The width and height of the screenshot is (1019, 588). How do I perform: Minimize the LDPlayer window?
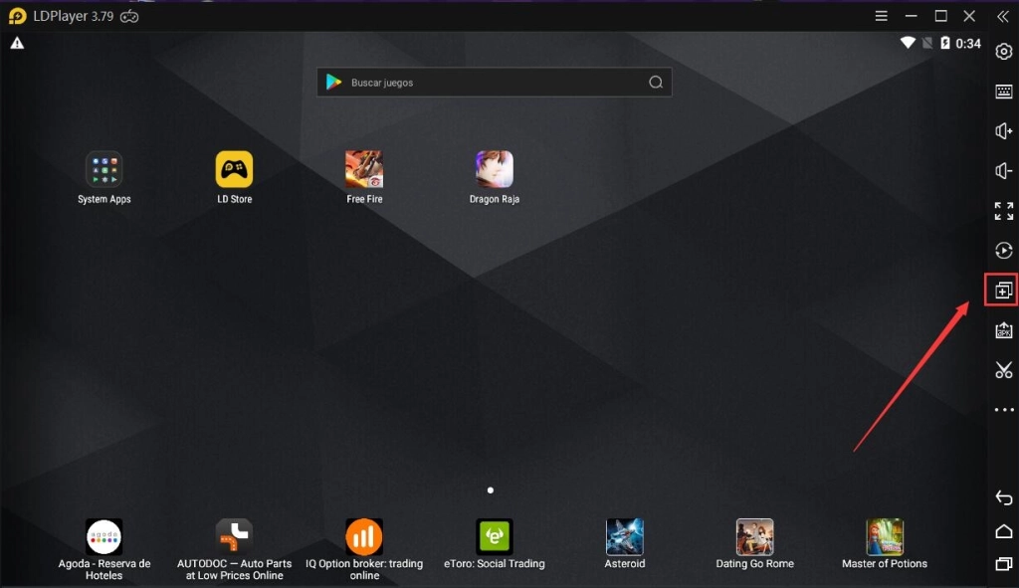[912, 16]
